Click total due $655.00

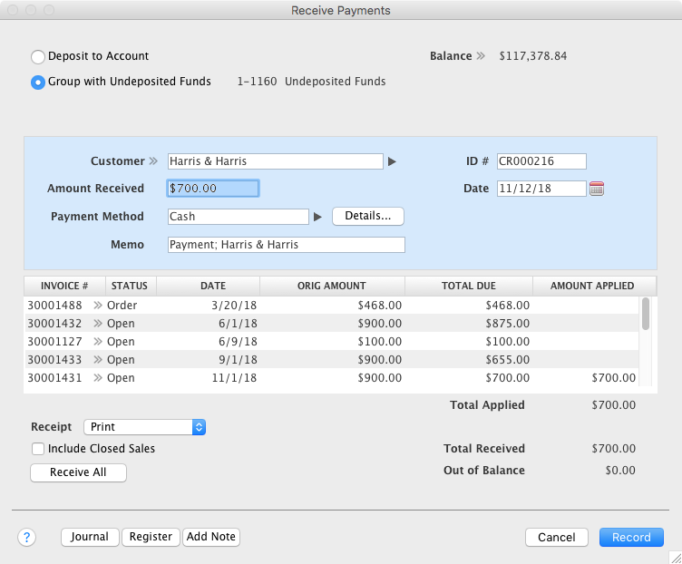pos(507,360)
